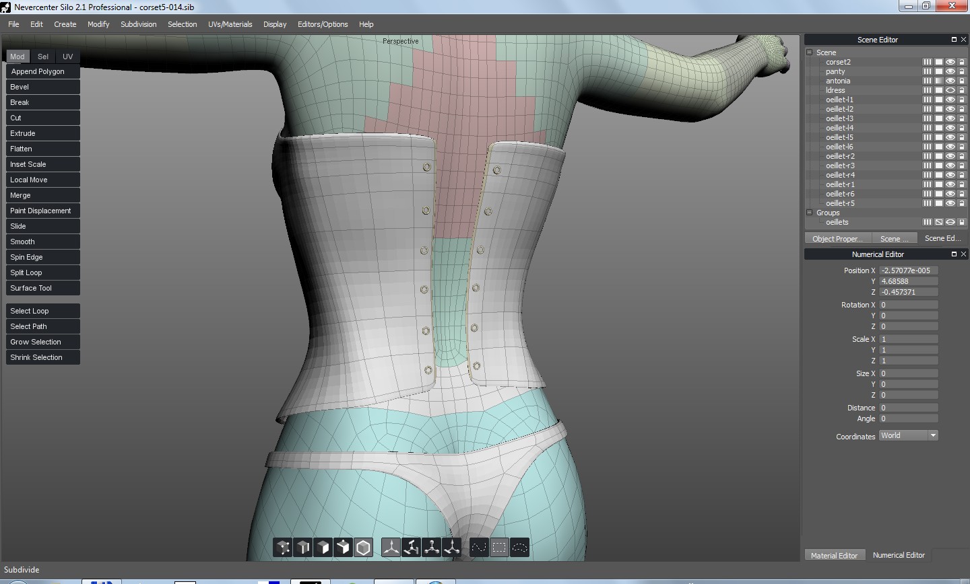Pick the rectangle selection style icon
970x584 pixels.
(x=499, y=548)
